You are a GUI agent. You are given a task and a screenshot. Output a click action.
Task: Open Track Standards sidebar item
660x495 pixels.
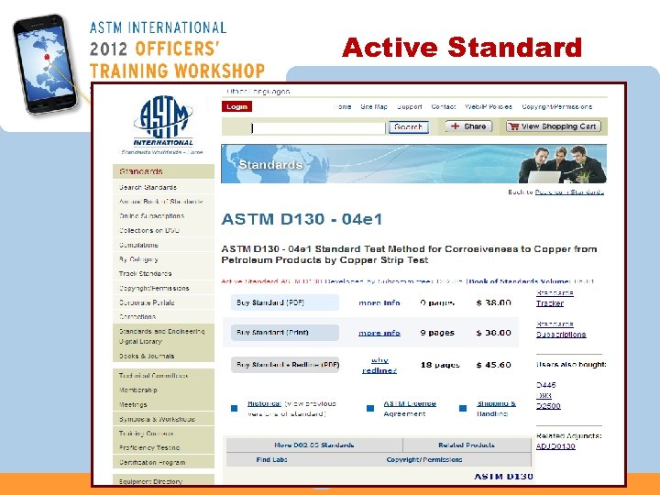coord(145,273)
